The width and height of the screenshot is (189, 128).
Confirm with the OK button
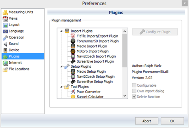pos(172,121)
